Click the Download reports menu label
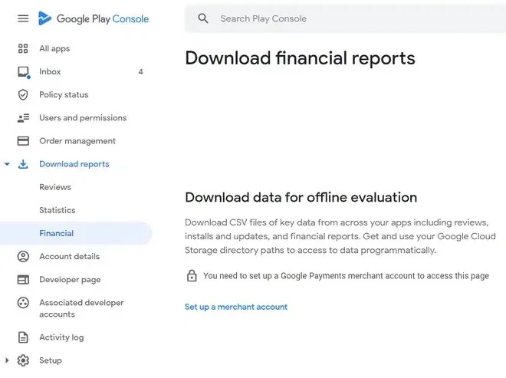The image size is (506, 378). coord(74,164)
